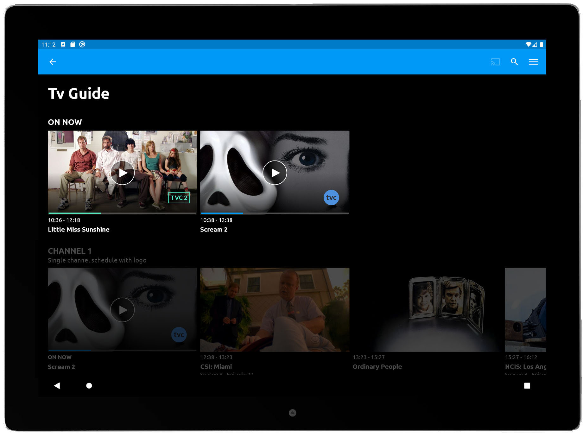Play Little Miss Sunshine on now
The width and height of the screenshot is (583, 437).
123,173
